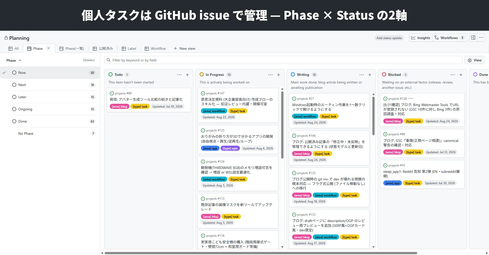
Task: Click open-issue status icon on #140
Action: pyautogui.click(x=294, y=136)
